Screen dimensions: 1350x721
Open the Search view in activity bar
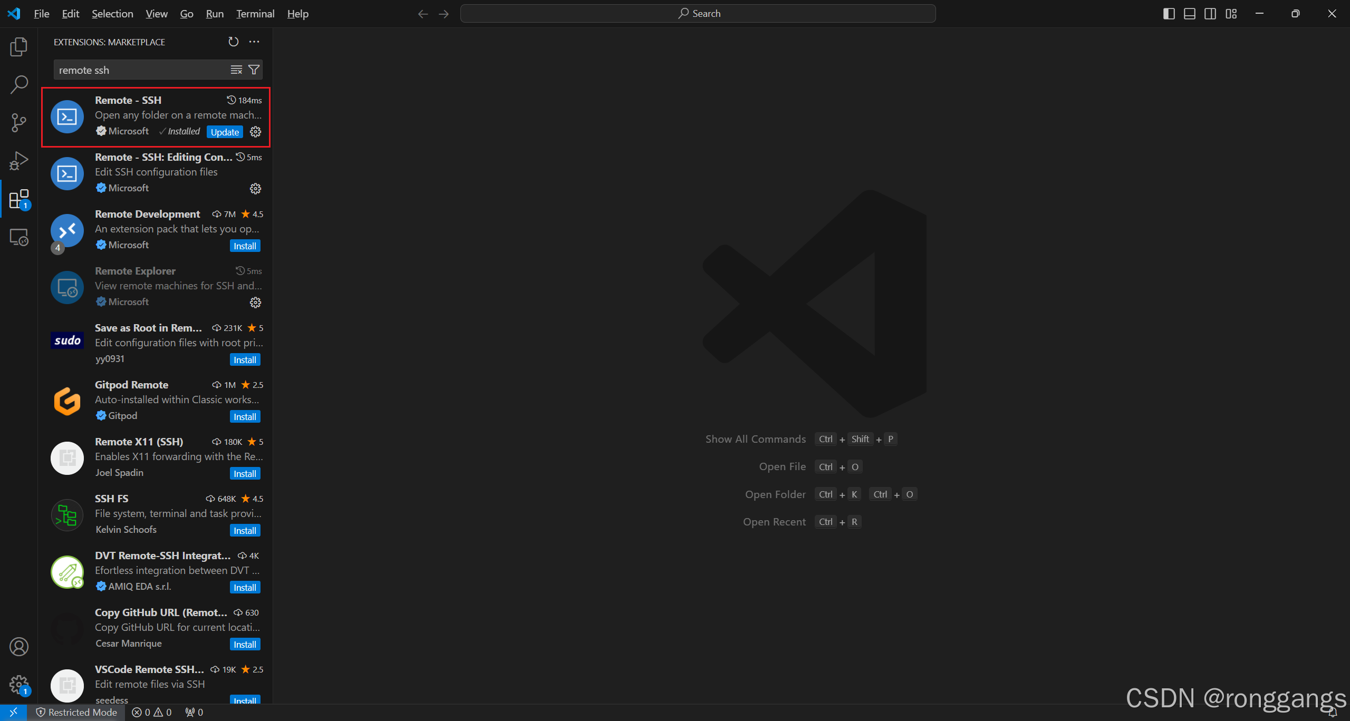(x=19, y=84)
